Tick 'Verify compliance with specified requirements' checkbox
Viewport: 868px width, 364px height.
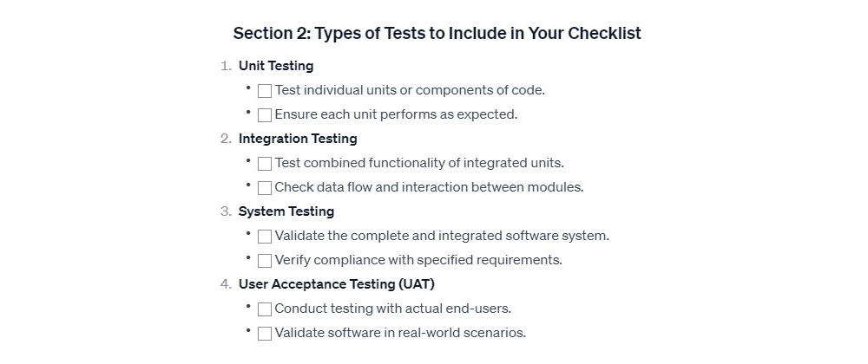(x=265, y=261)
